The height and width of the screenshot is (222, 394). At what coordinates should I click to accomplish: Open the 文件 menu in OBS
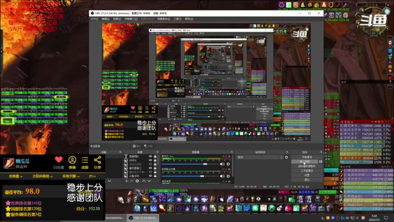[95, 19]
